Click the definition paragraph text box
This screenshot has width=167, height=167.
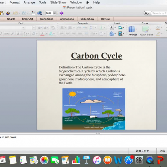(92, 75)
